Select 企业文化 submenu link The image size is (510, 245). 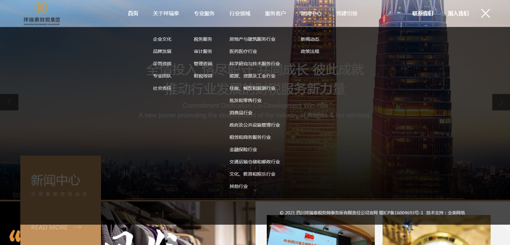pos(162,39)
